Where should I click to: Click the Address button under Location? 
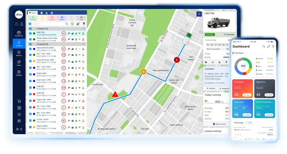(x=211, y=88)
